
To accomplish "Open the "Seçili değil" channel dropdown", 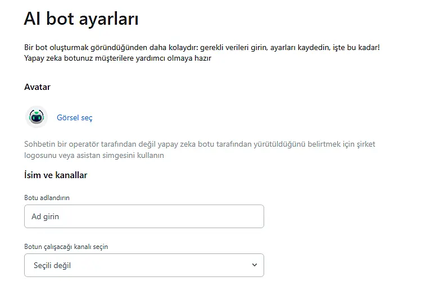I will [144, 265].
